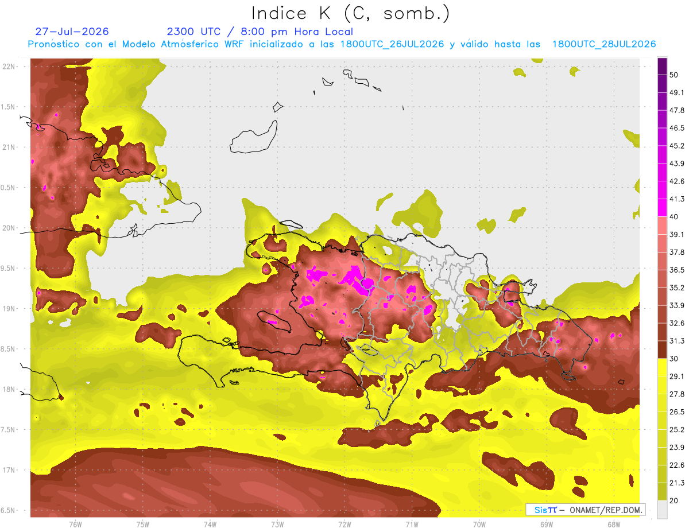The width and height of the screenshot is (689, 532).
Task: Click the color scale value '37.8'
Action: click(677, 253)
